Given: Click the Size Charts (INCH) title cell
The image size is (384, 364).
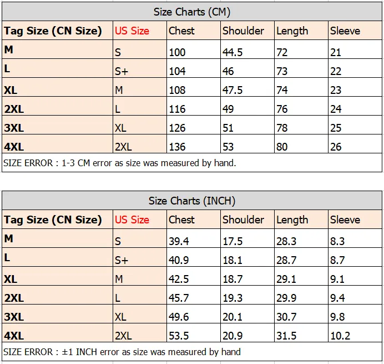Looking at the screenshot, I should pos(192,201).
